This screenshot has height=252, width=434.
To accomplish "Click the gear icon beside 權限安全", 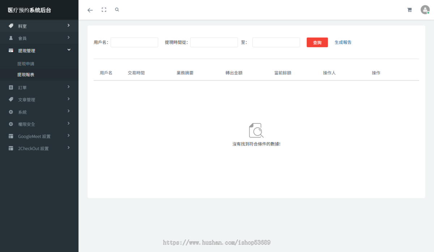I will pos(11,124).
